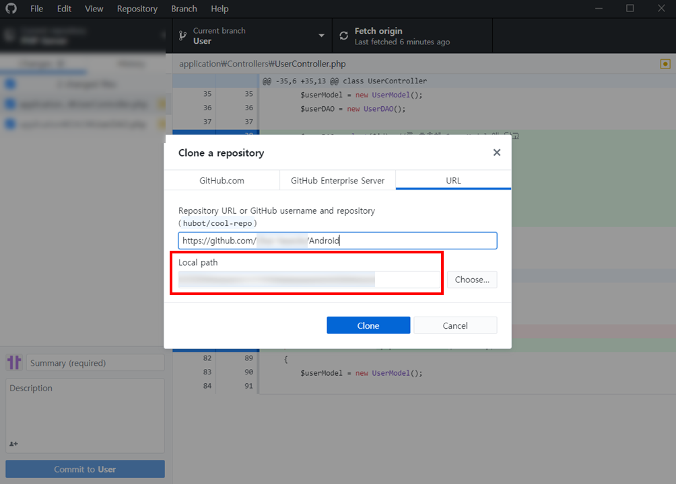Open the View menu
Image resolution: width=676 pixels, height=484 pixels.
point(94,9)
